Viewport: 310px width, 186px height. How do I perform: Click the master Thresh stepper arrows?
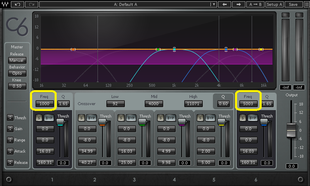[10, 118]
